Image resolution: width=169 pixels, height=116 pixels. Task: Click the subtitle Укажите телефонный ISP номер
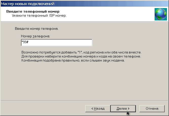tap(39, 16)
